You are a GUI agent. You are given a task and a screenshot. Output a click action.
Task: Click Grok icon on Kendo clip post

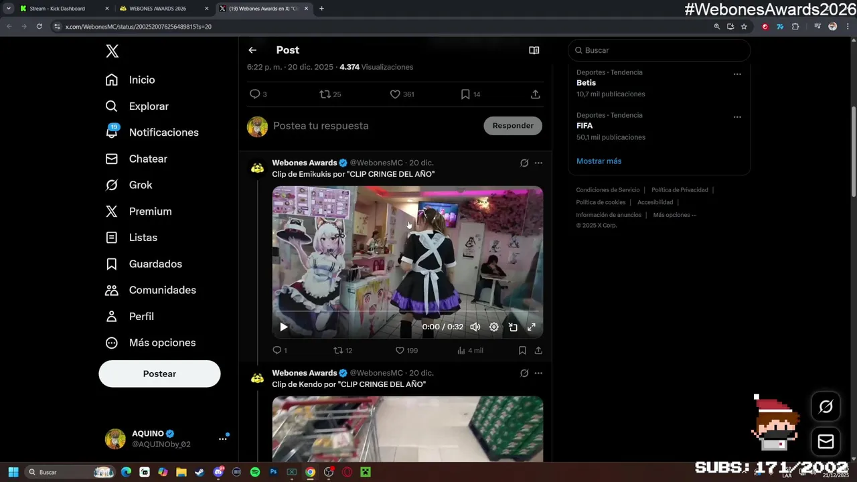pyautogui.click(x=524, y=373)
